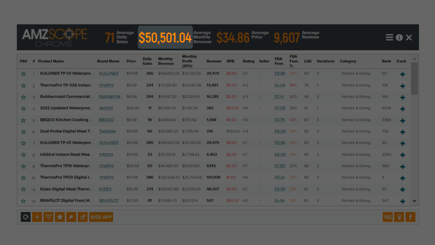
Task: Favorite the Rubbermaid Commercial product row
Action: 23,97
